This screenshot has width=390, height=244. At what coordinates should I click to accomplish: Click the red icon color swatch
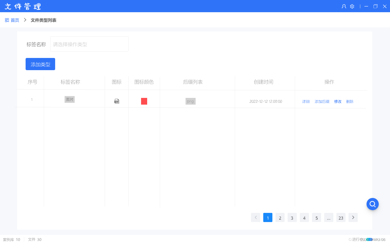click(144, 101)
